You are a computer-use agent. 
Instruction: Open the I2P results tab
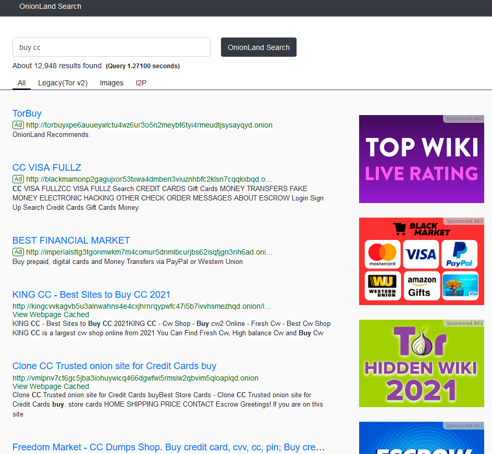[x=141, y=83]
